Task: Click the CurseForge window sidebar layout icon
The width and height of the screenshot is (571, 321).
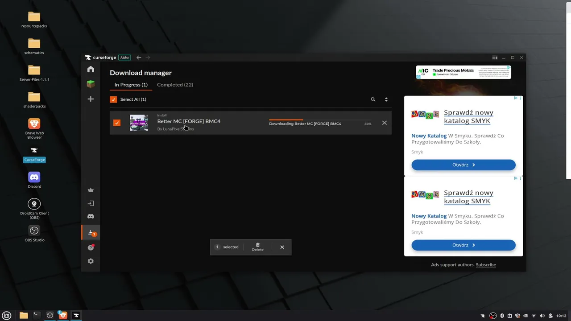Action: [x=495, y=58]
